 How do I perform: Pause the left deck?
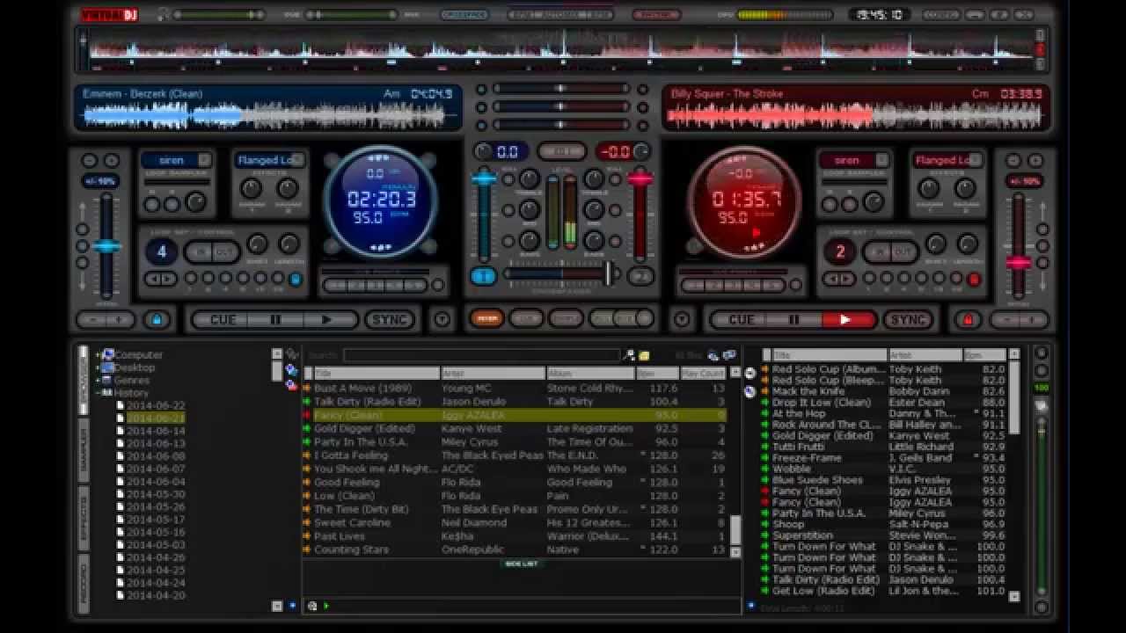click(x=275, y=320)
